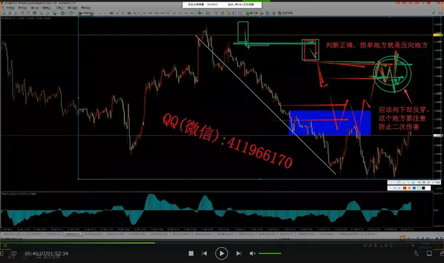Choose the medium brush size dot
Viewport: 444px width, 263px height.
click(x=394, y=188)
